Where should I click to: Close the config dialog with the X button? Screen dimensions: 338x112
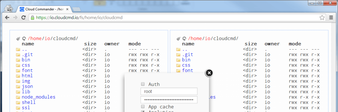[209, 73]
